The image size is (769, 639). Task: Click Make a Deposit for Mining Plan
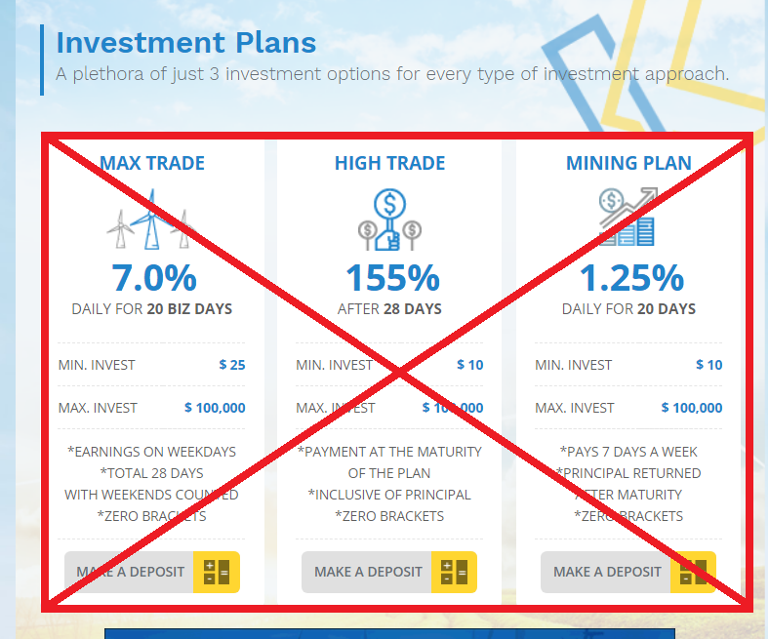(606, 572)
